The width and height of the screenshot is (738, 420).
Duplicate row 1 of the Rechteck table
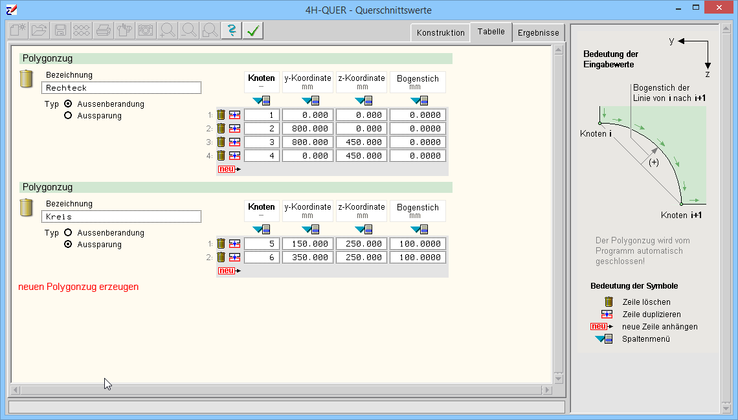click(x=234, y=115)
